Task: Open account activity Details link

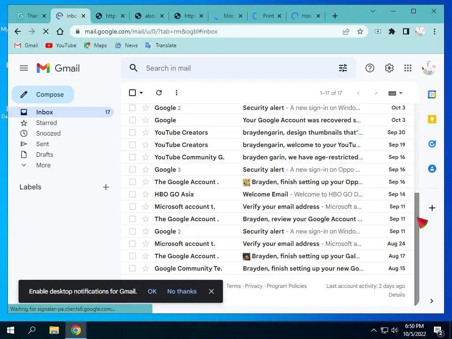Action: 397,295
